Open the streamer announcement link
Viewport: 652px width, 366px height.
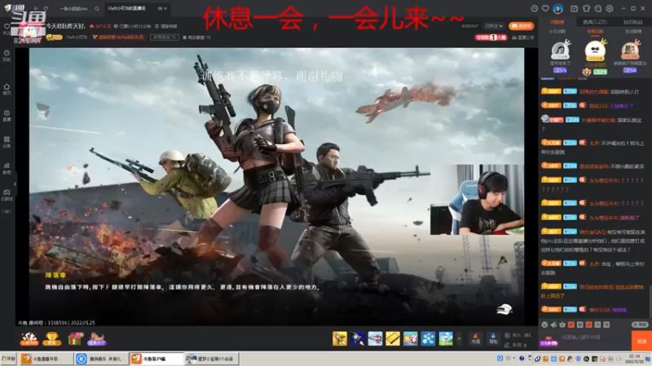pyautogui.click(x=523, y=37)
